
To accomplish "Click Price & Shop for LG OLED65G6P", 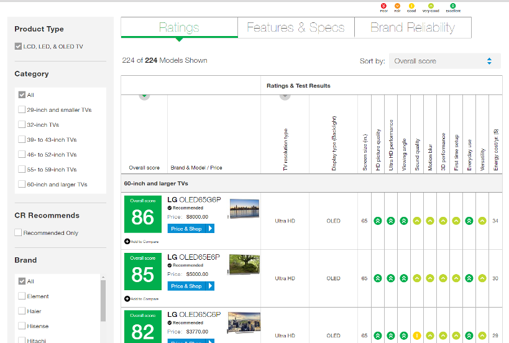I will [x=186, y=229].
